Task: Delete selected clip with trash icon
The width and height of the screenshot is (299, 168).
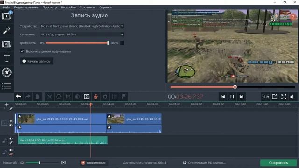Action: [x=37, y=97]
